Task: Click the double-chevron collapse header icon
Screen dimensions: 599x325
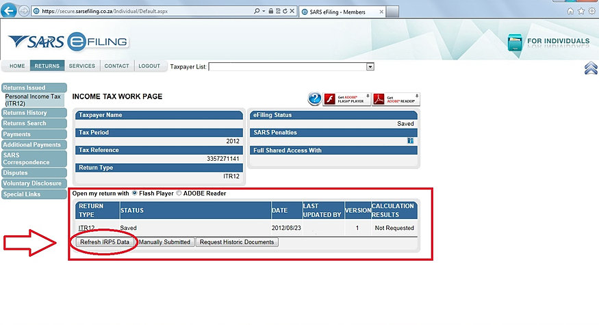Action: 591,68
